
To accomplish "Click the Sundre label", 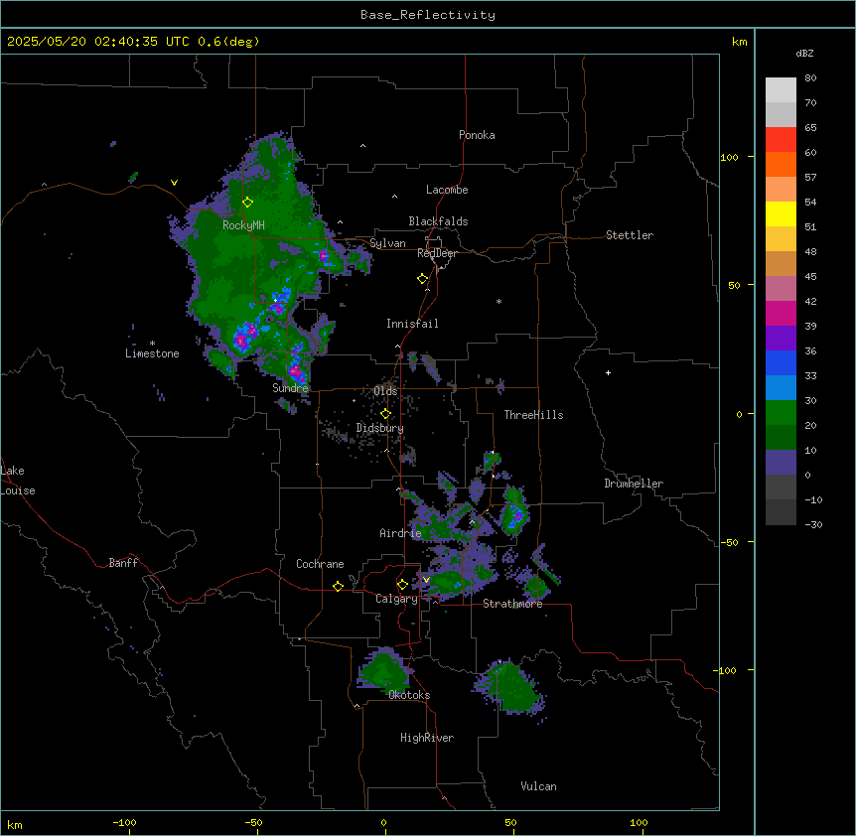I will pyautogui.click(x=290, y=388).
